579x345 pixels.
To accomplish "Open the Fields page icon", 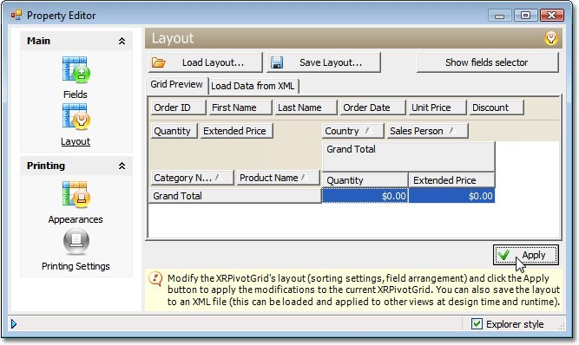I will tap(76, 70).
